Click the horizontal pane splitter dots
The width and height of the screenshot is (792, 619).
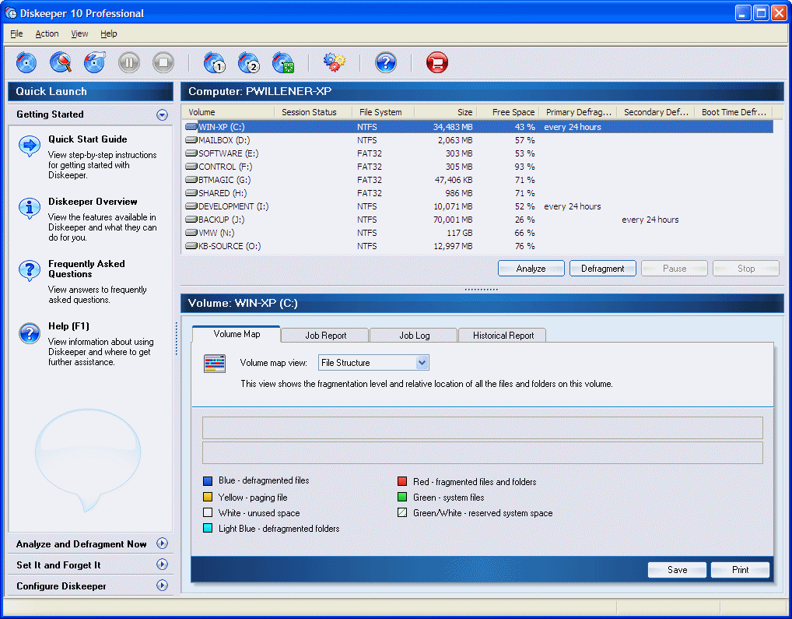481,290
